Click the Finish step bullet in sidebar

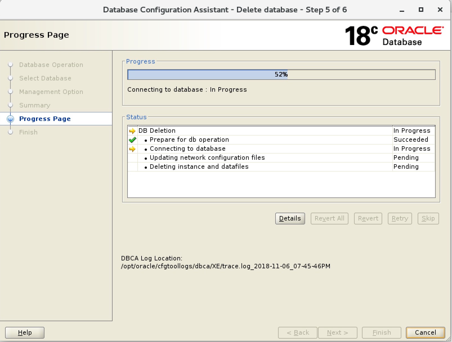(x=10, y=132)
